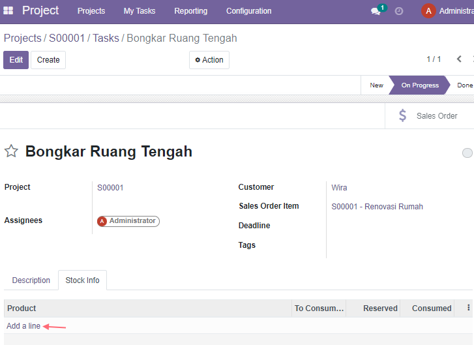The image size is (474, 345).
Task: Click the Tags field label
Action: click(x=246, y=245)
